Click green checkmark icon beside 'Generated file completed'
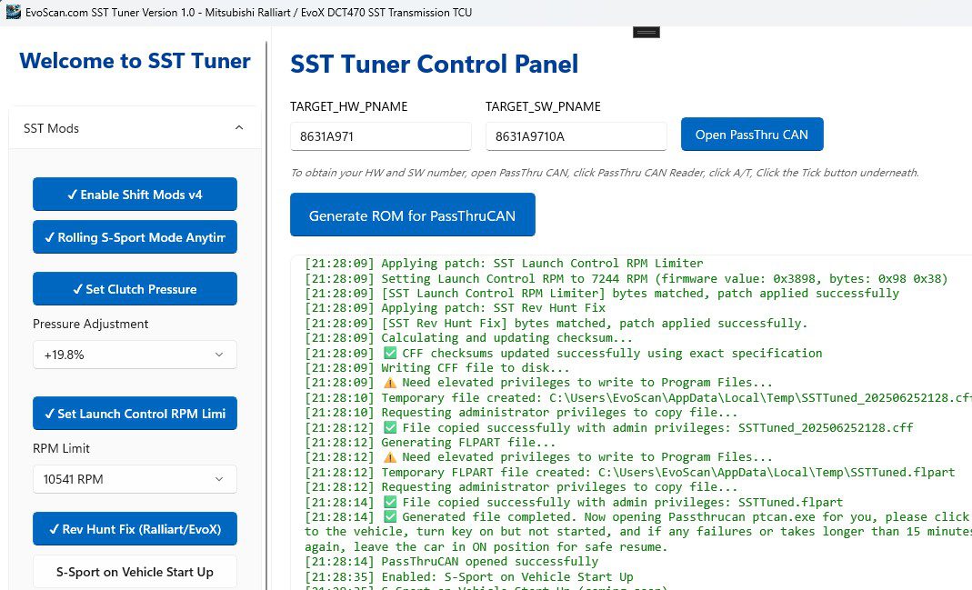The image size is (972, 590). 390,516
